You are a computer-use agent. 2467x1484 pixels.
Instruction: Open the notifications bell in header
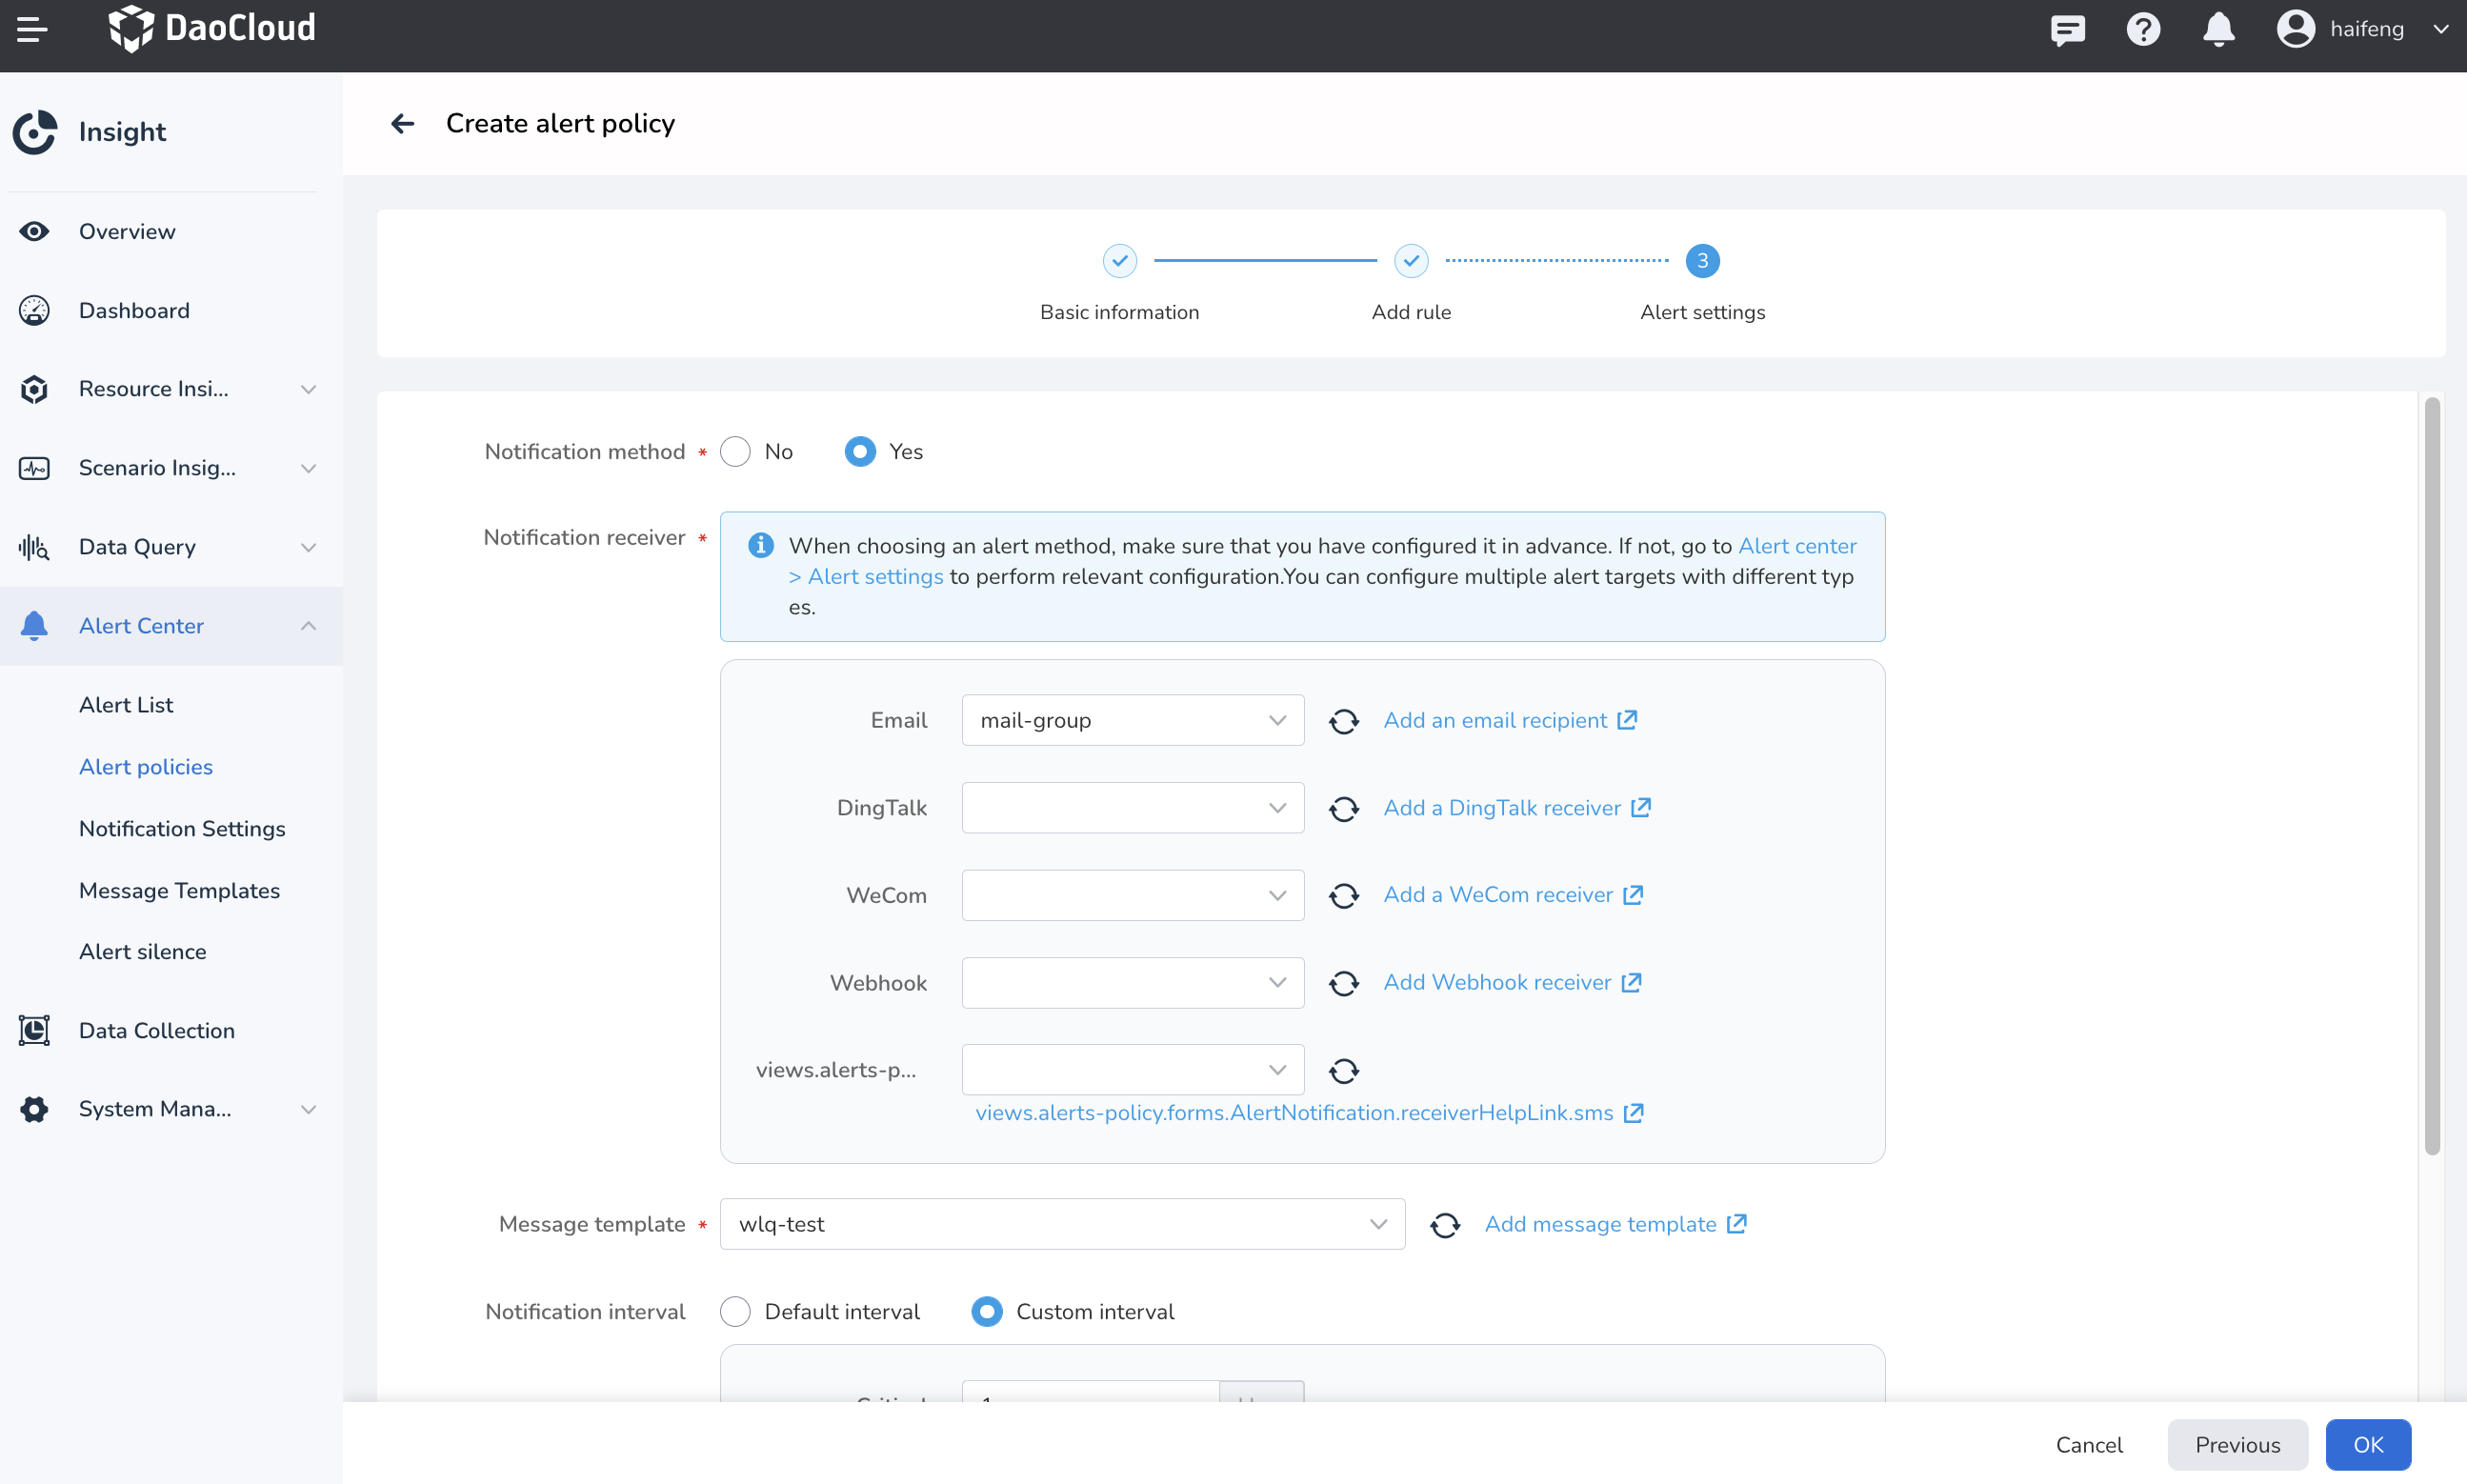2218,29
